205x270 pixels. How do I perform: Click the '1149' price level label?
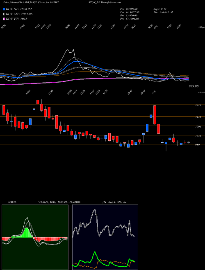(198, 117)
